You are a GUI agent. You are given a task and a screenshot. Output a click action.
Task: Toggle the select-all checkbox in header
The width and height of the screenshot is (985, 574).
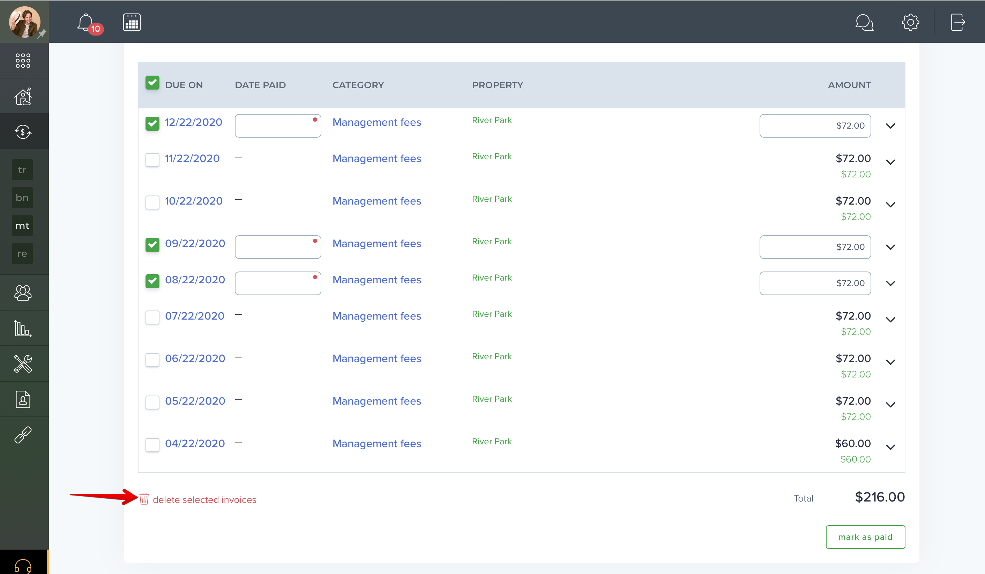coord(152,83)
